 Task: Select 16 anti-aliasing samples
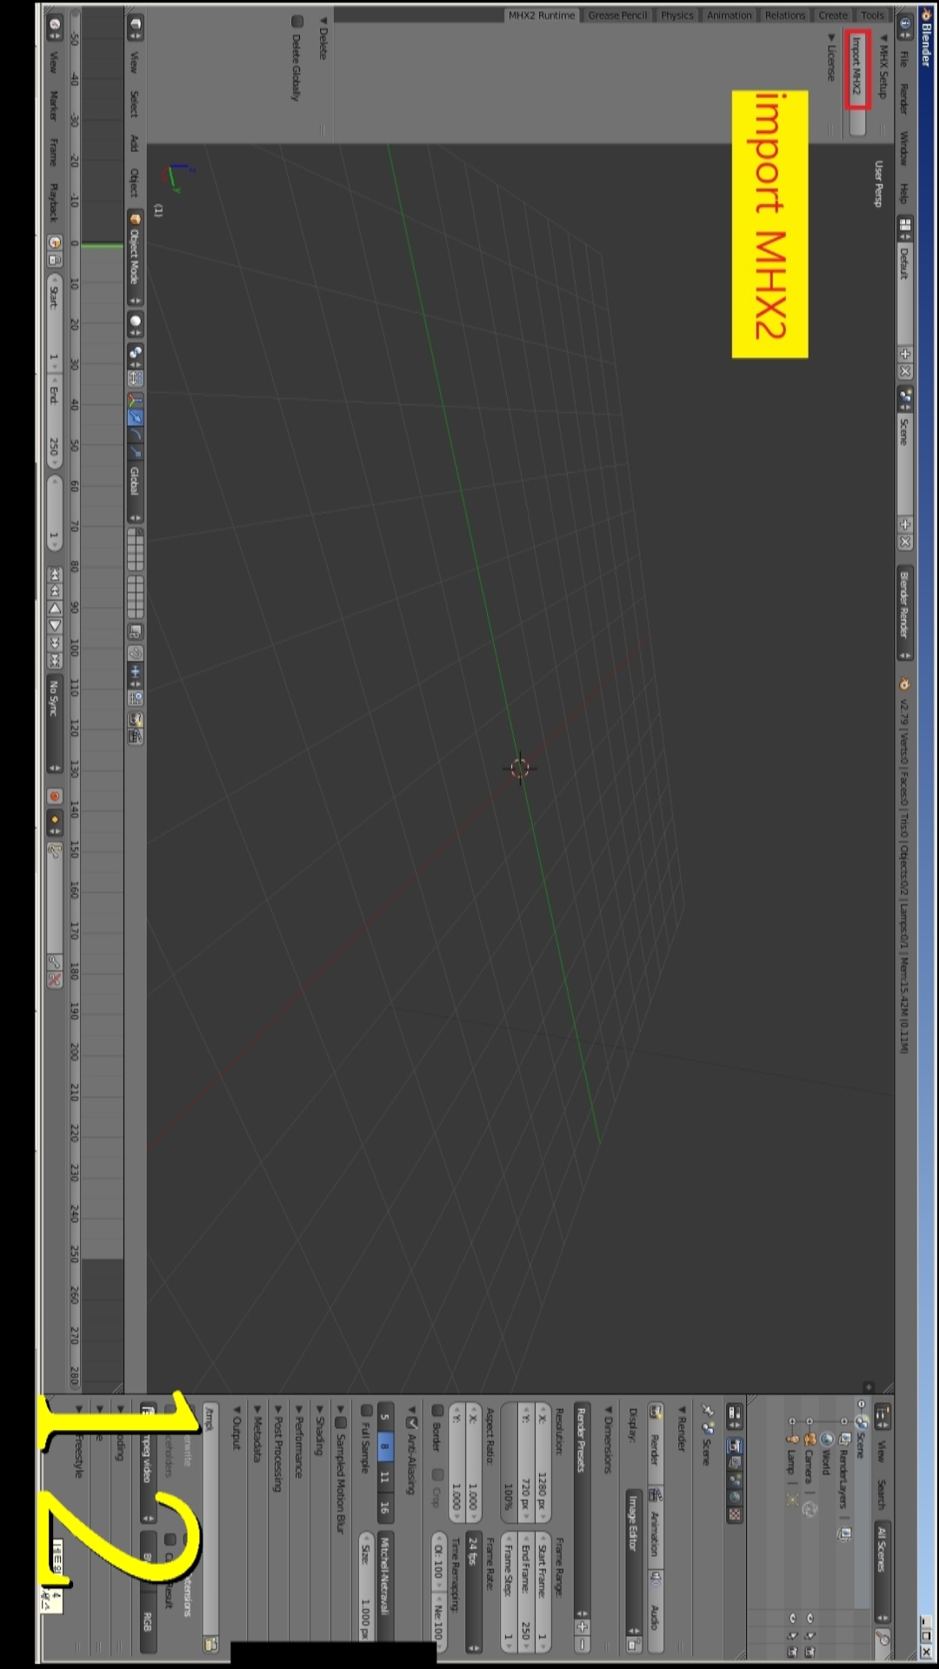click(x=385, y=1508)
